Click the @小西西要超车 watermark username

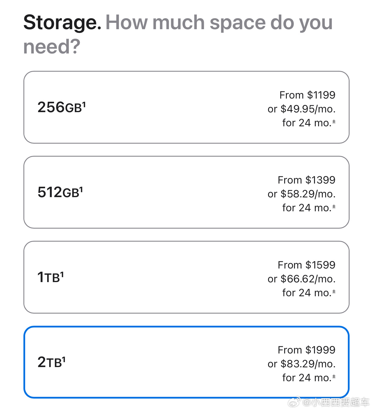pos(336,402)
